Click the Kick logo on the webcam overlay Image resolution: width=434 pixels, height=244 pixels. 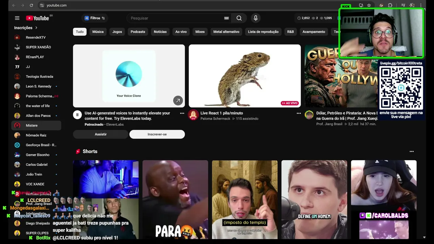point(346,6)
